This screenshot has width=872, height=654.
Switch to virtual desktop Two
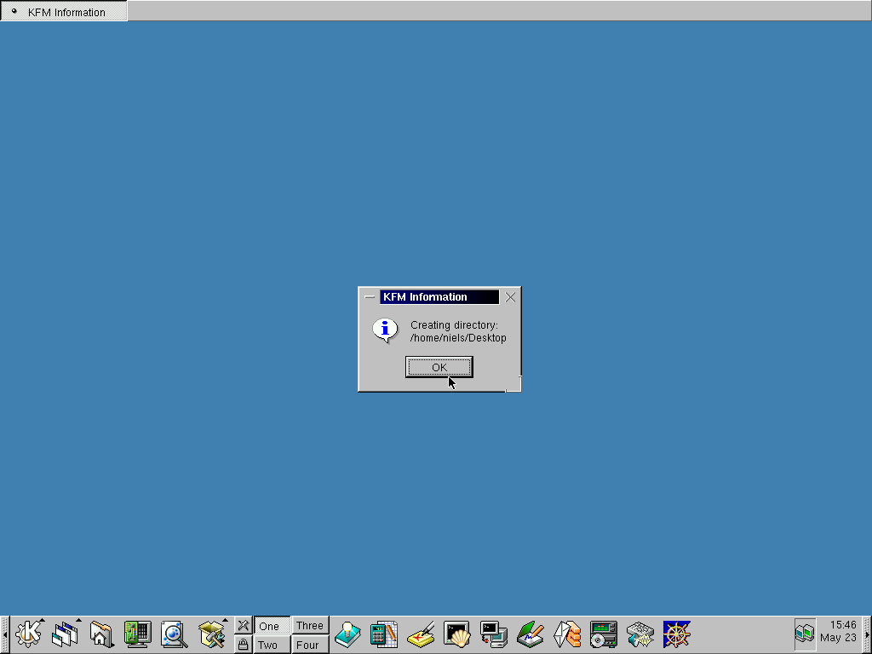[x=272, y=645]
